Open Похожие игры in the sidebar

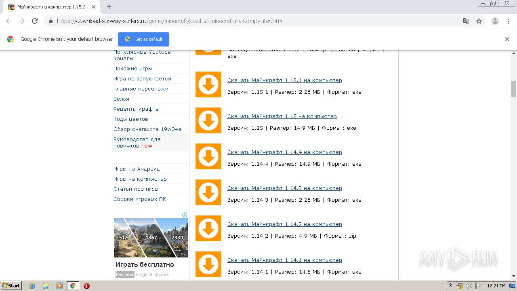point(132,68)
